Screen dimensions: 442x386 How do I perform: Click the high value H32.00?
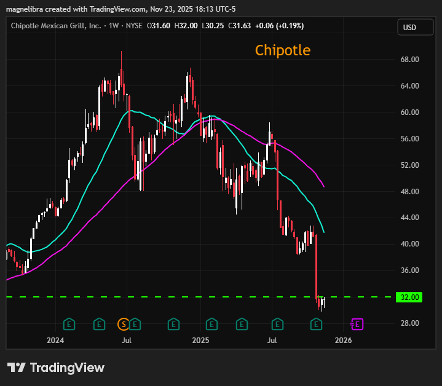[x=186, y=26]
